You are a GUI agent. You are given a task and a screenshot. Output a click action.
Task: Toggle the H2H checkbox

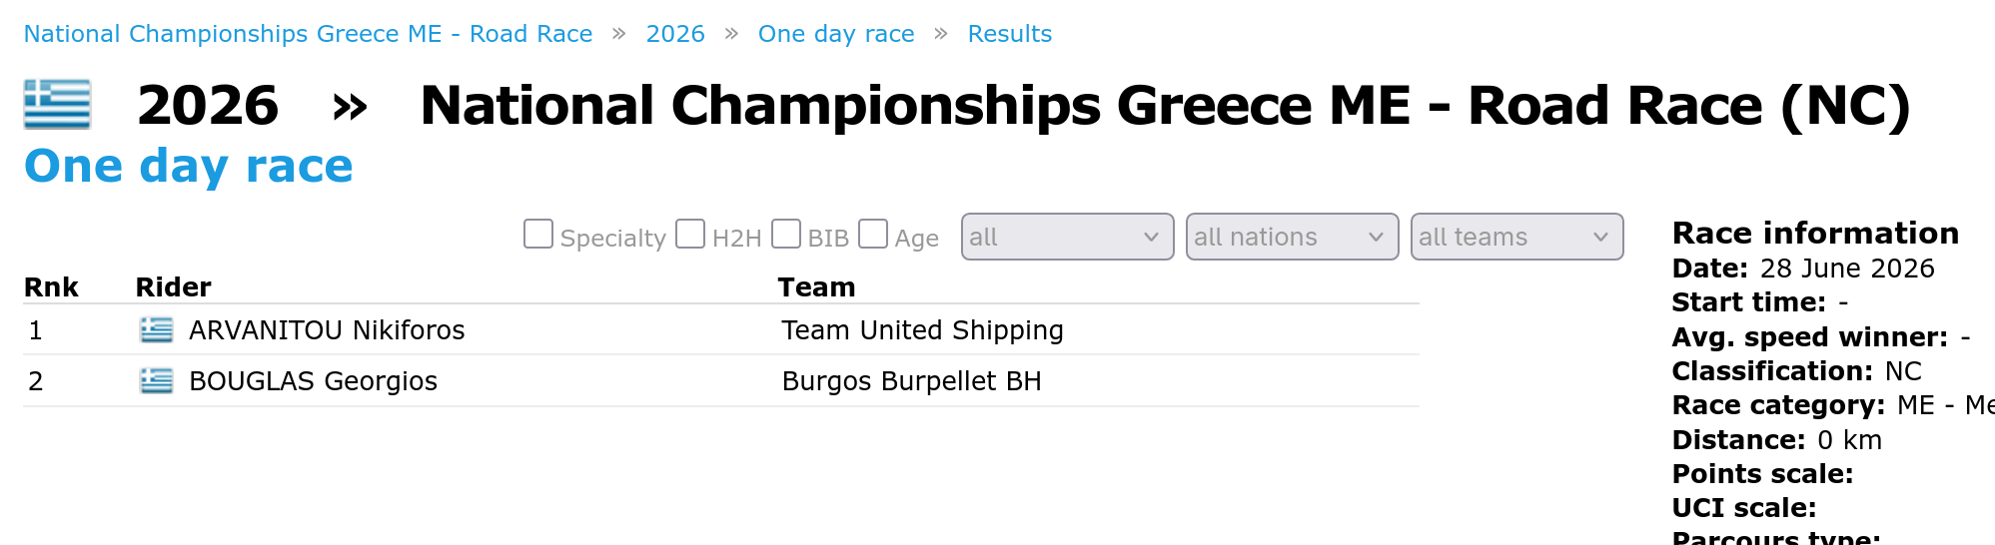tap(690, 234)
